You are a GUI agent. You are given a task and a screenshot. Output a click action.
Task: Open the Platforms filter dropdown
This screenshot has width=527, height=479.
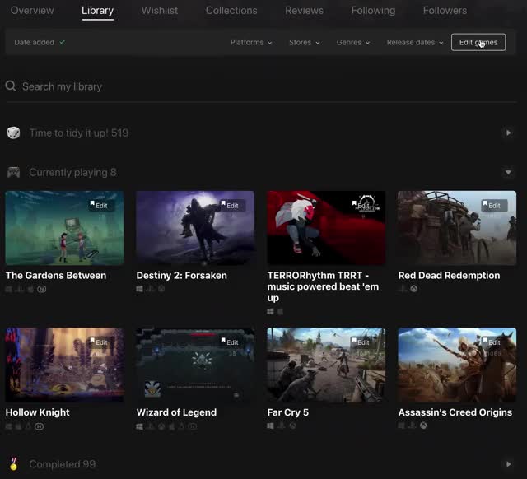pyautogui.click(x=251, y=42)
